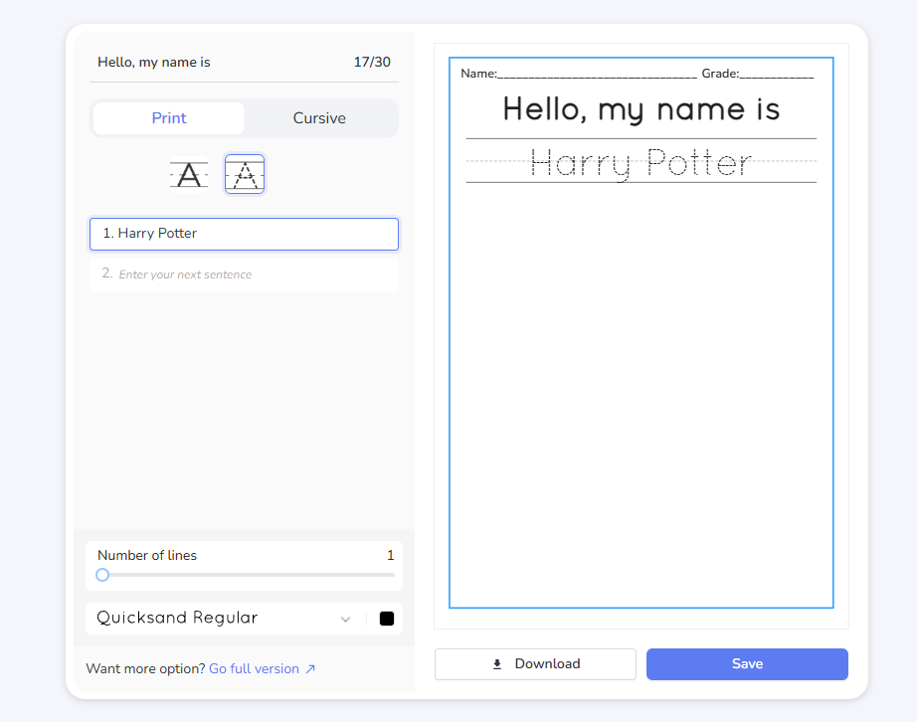Save the worksheet
Image resolution: width=917 pixels, height=722 pixels.
point(747,664)
